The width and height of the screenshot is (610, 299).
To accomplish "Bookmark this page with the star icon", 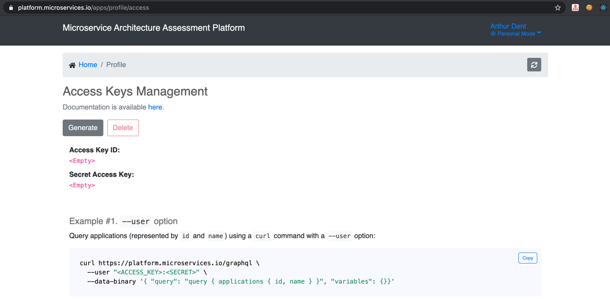I will coord(557,7).
